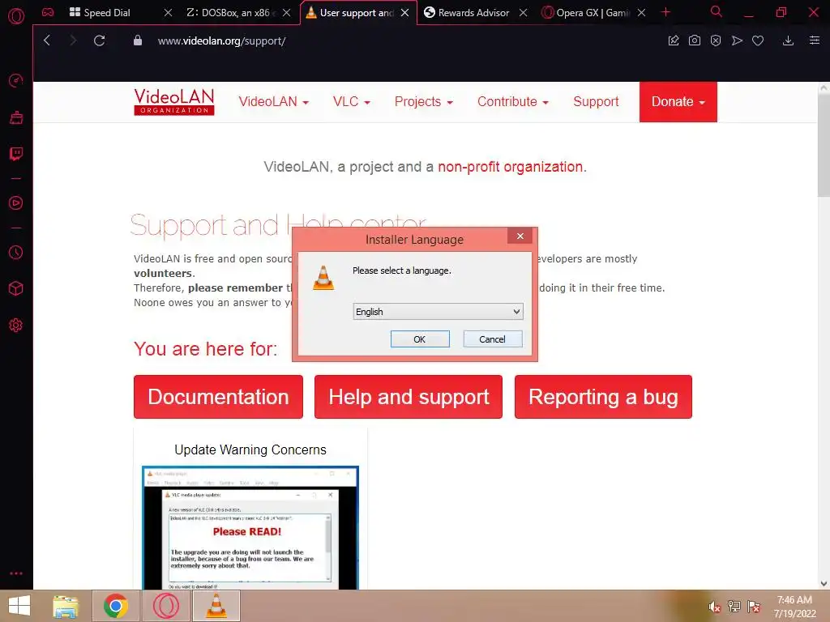This screenshot has width=830, height=622.
Task: Expand the Contribute navigation menu
Action: [x=512, y=101]
